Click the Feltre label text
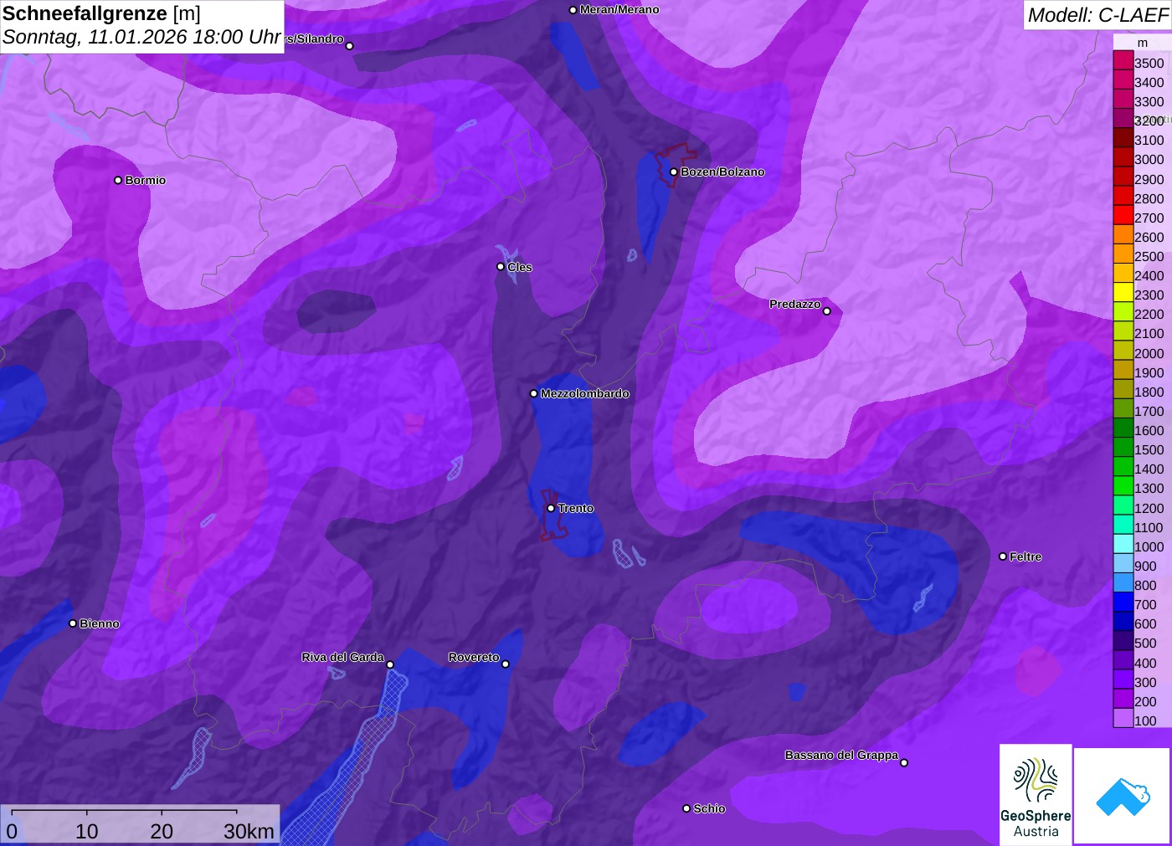 click(x=1025, y=556)
